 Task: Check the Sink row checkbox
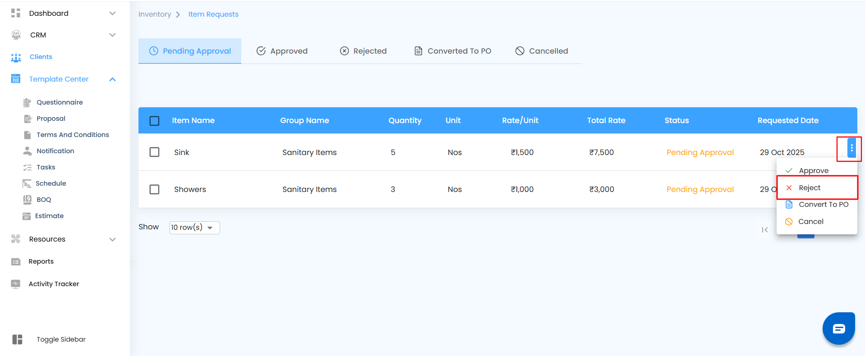tap(155, 152)
